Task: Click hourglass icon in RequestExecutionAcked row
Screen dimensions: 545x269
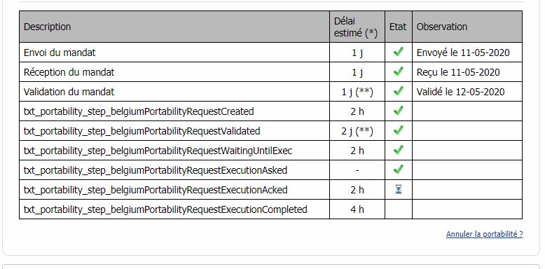Action: coord(399,189)
